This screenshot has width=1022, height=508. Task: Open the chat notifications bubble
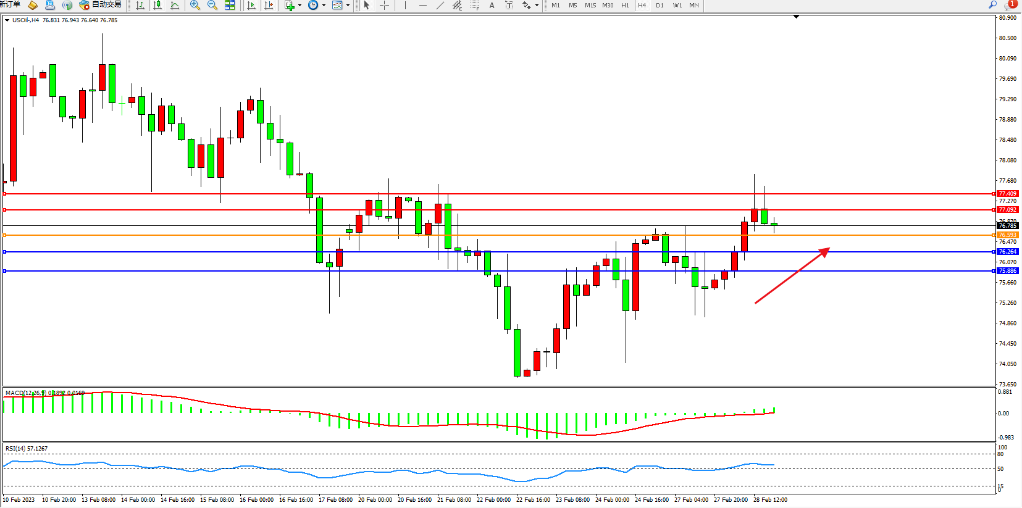[1010, 5]
